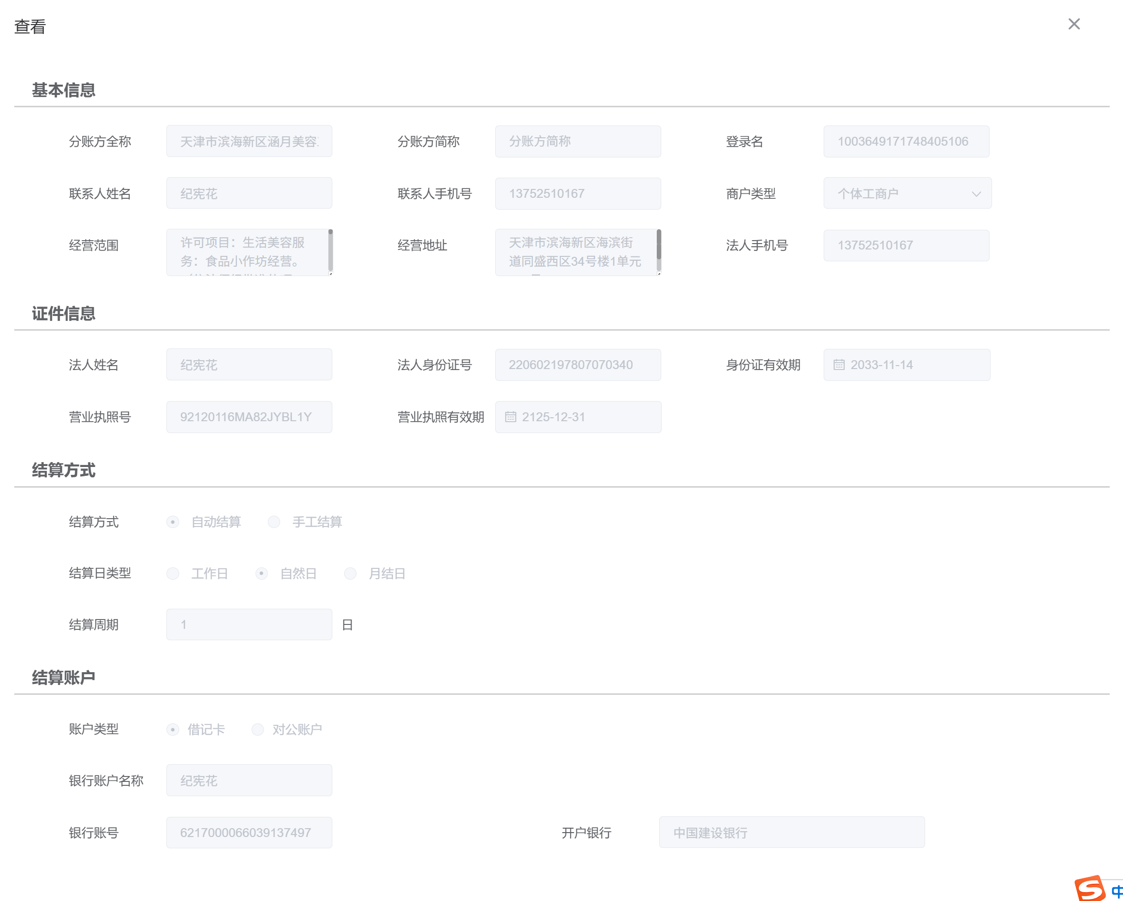The width and height of the screenshot is (1123, 901).
Task: Choose 月结日 settlement day type
Action: pyautogui.click(x=350, y=573)
